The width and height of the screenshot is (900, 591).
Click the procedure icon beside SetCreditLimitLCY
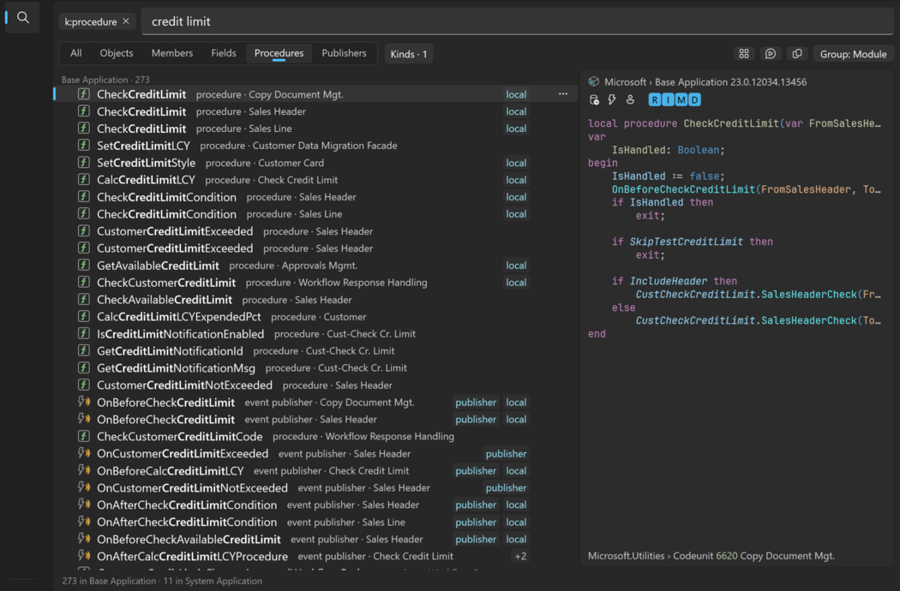pos(84,145)
